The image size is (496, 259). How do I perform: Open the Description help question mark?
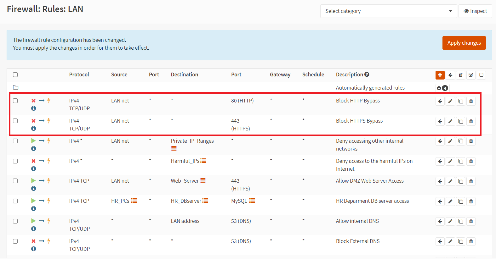(367, 75)
